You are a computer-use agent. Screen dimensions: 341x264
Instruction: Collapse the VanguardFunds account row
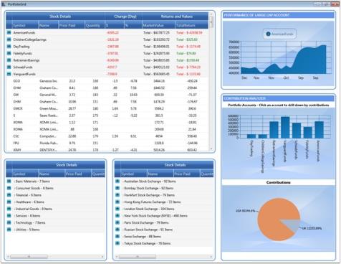point(9,74)
